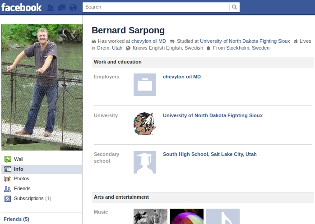
Task: Click inside the Search input field
Action: (156, 7)
